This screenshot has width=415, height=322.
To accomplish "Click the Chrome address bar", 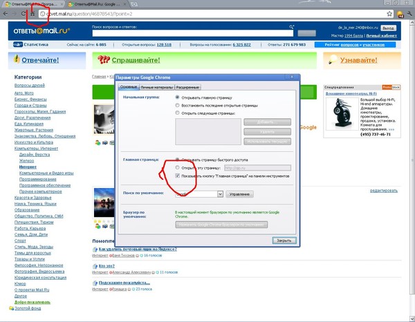I will [x=216, y=14].
